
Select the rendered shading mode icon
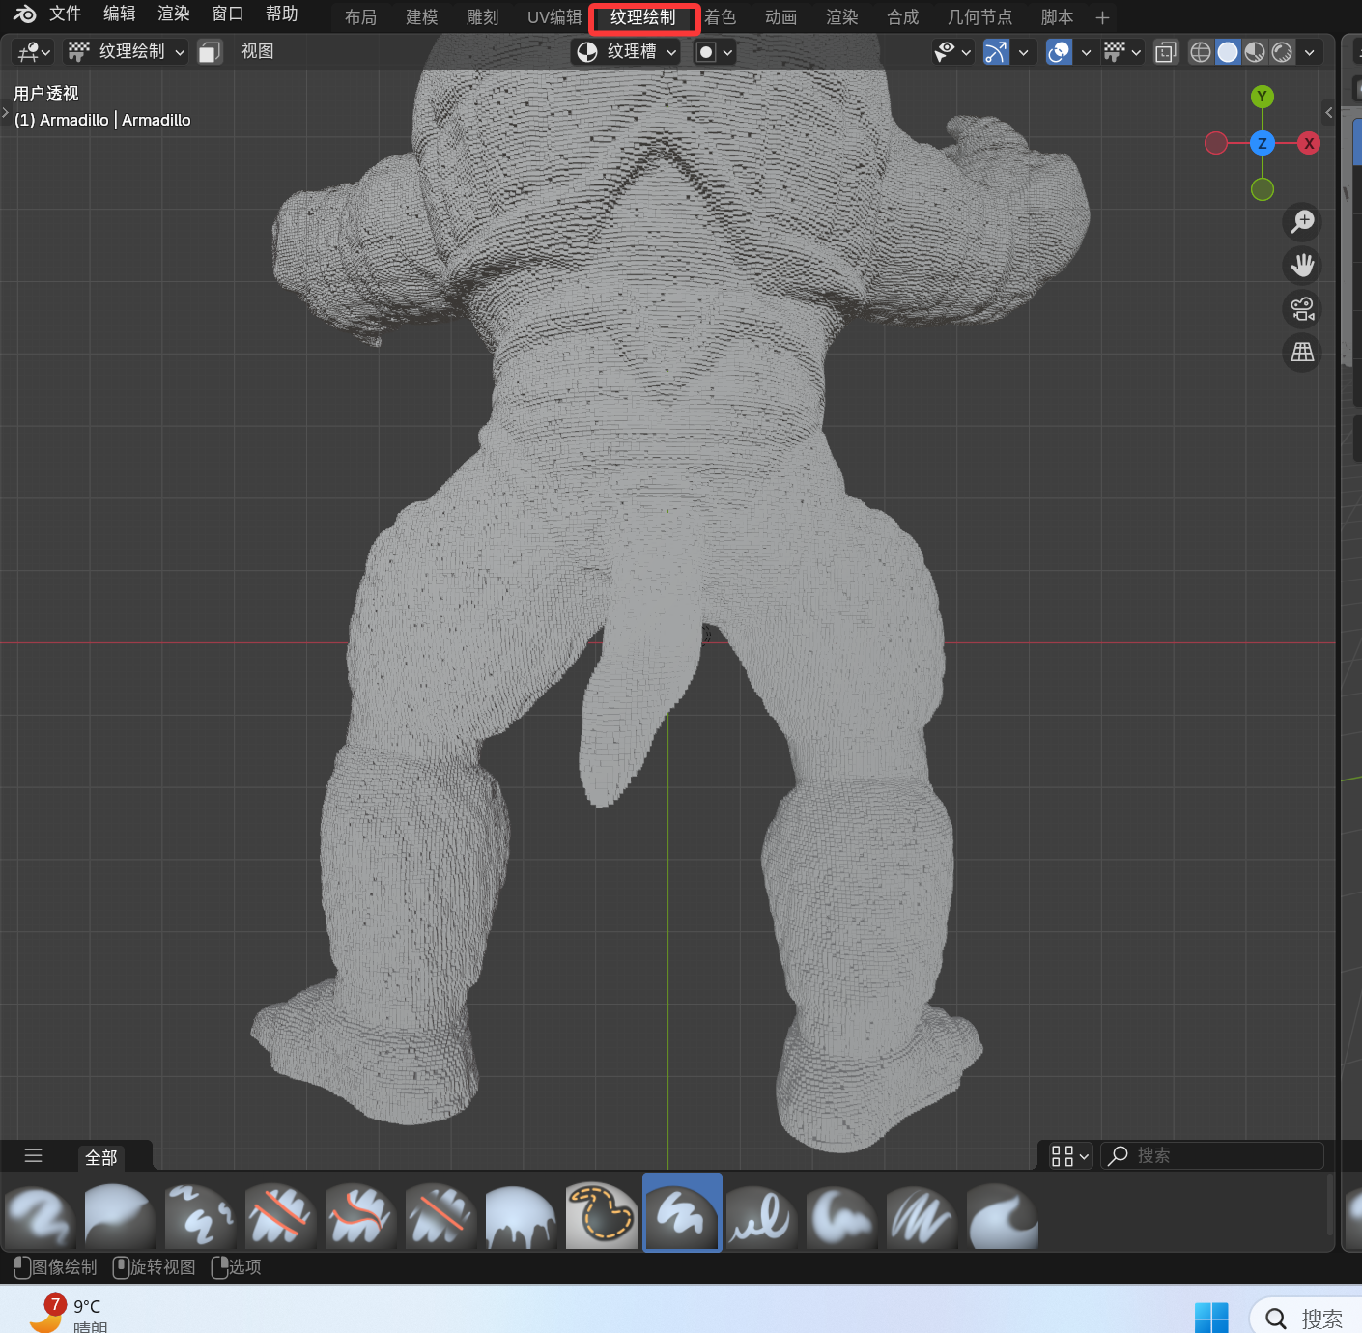[1282, 52]
